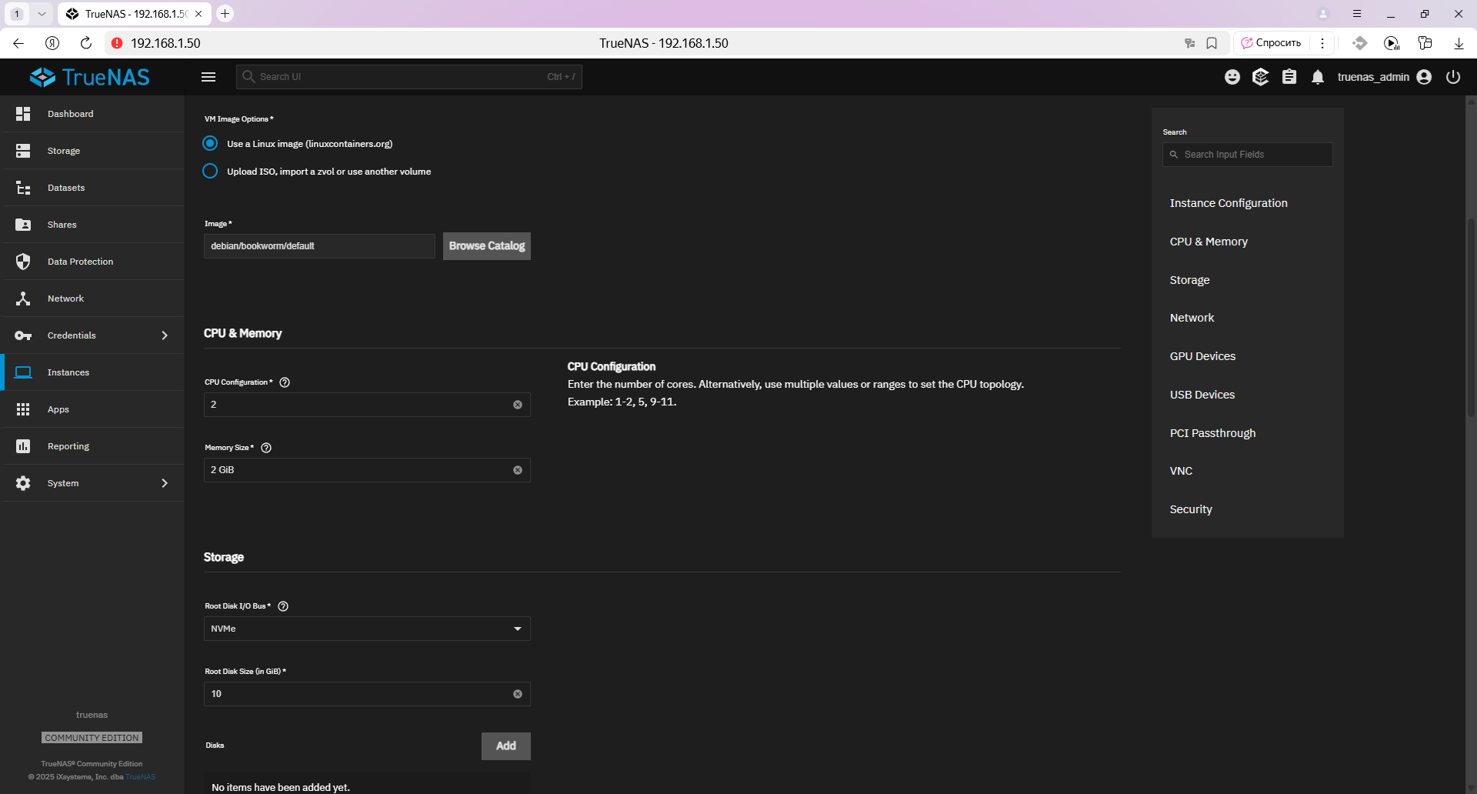Image resolution: width=1477 pixels, height=794 pixels.
Task: Open browser tab list dropdown
Action: point(42,14)
